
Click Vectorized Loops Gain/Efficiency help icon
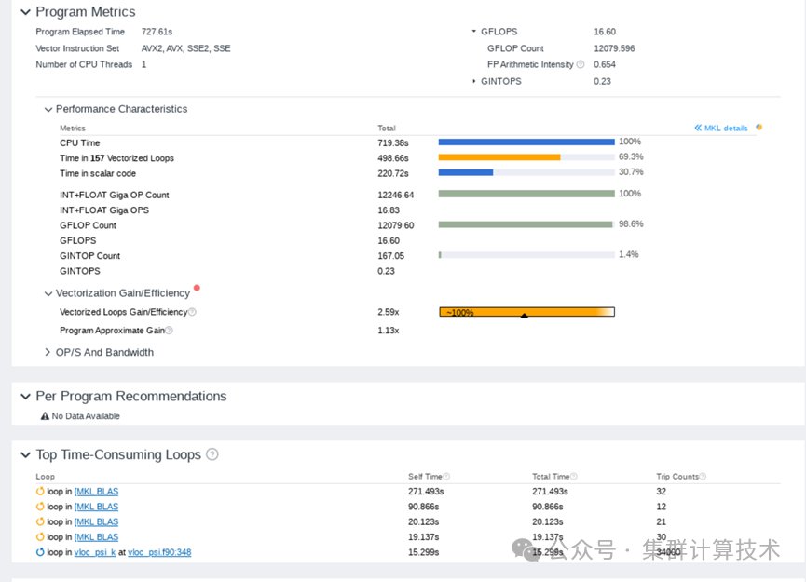point(191,312)
